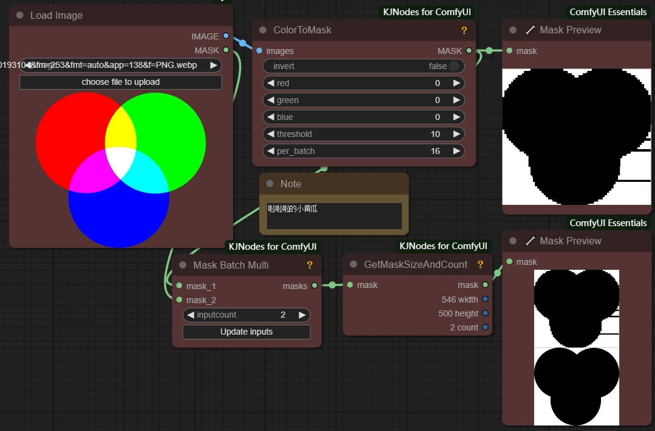Click the ColorToMask help question mark icon
This screenshot has width=655, height=431.
click(464, 30)
